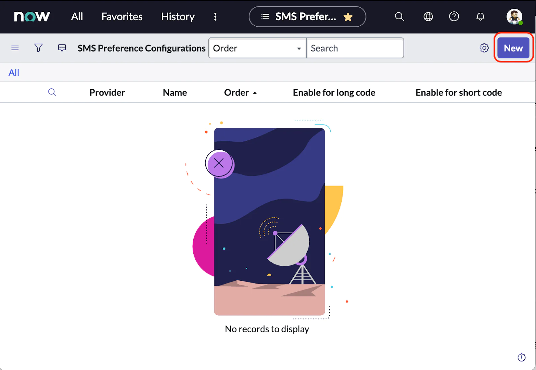536x370 pixels.
Task: Expand the Order search field dropdown
Action: (257, 48)
